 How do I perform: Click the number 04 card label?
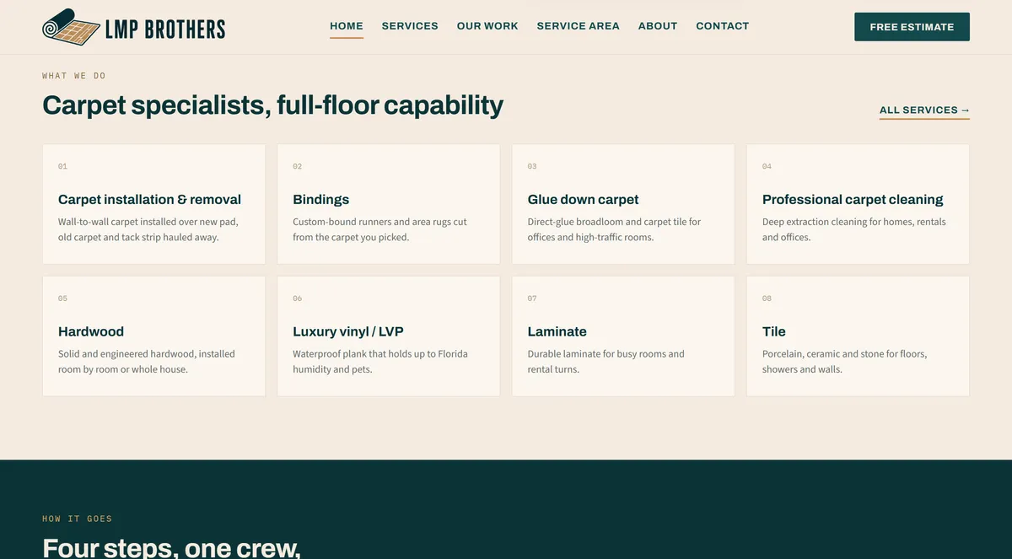pos(767,167)
